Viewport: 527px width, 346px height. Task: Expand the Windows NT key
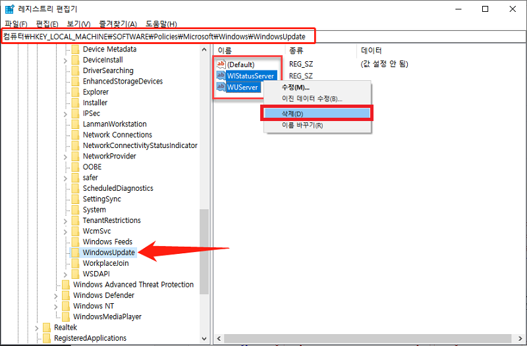coord(56,307)
